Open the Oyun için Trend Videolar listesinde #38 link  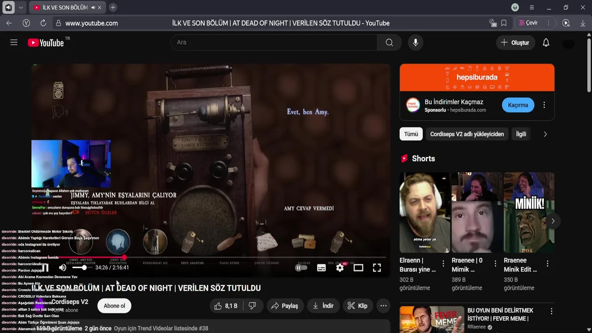161,328
